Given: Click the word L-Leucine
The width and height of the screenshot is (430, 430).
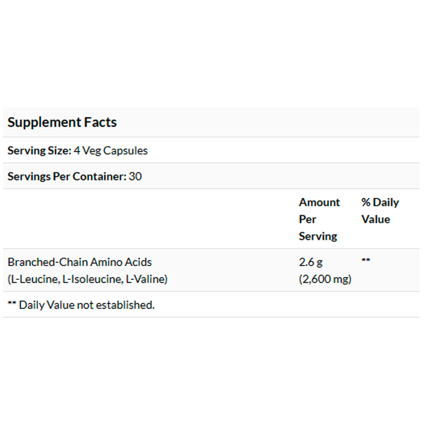Looking at the screenshot, I should (x=34, y=279).
